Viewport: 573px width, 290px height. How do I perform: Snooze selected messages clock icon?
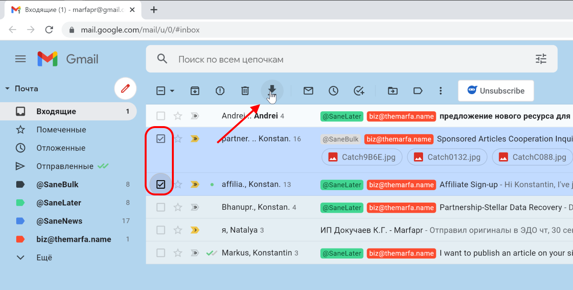tap(333, 91)
